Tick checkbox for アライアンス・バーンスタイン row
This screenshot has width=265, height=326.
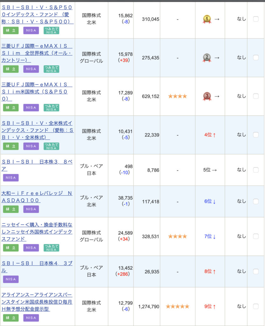(256, 307)
